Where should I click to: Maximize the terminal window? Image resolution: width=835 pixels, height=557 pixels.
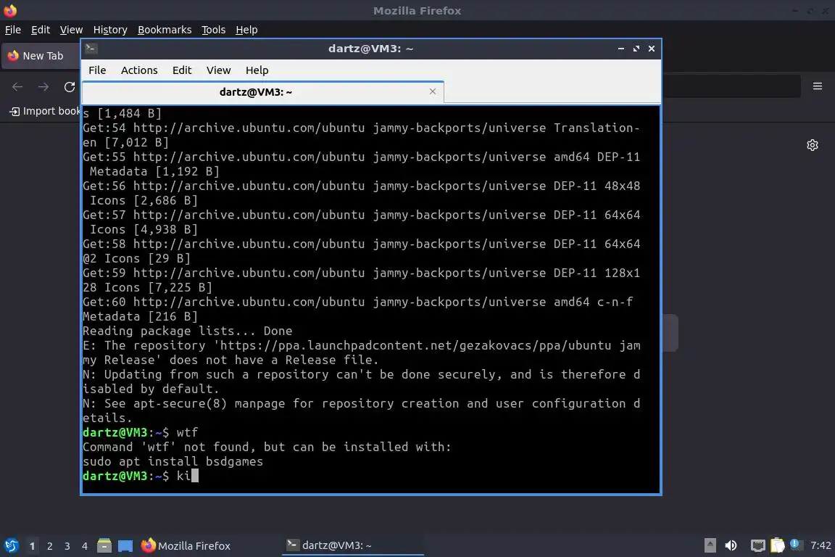636,49
